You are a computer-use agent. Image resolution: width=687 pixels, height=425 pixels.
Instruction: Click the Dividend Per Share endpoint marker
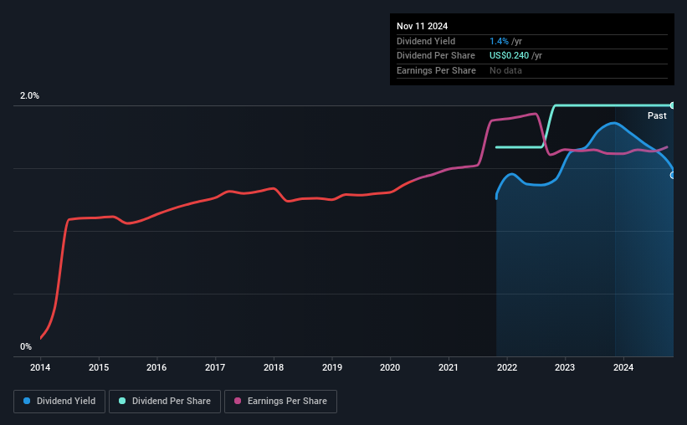(673, 105)
